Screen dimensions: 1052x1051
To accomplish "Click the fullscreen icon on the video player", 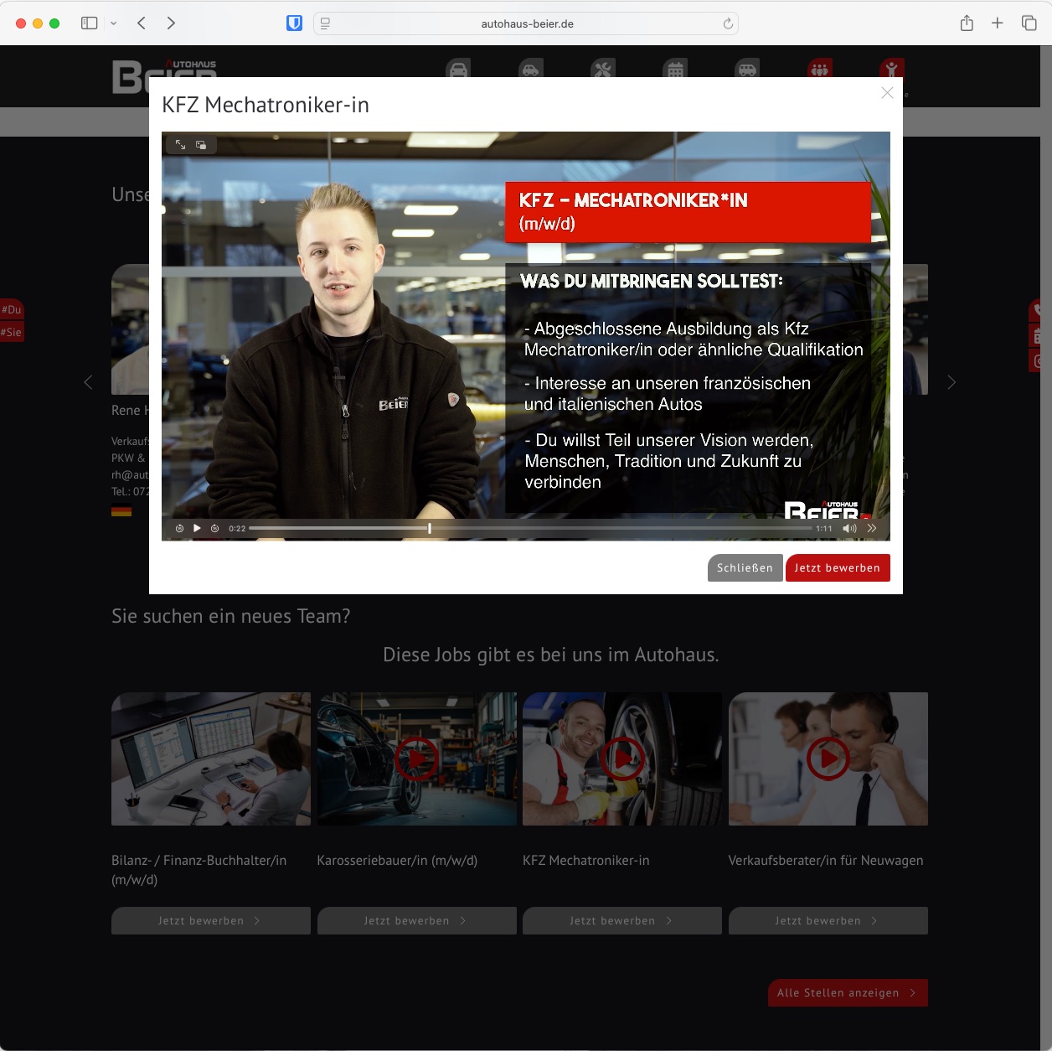I will coord(180,144).
